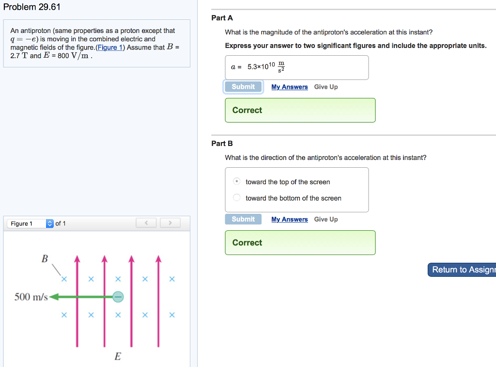Click the E label below the figure
496x367 pixels.
118,356
